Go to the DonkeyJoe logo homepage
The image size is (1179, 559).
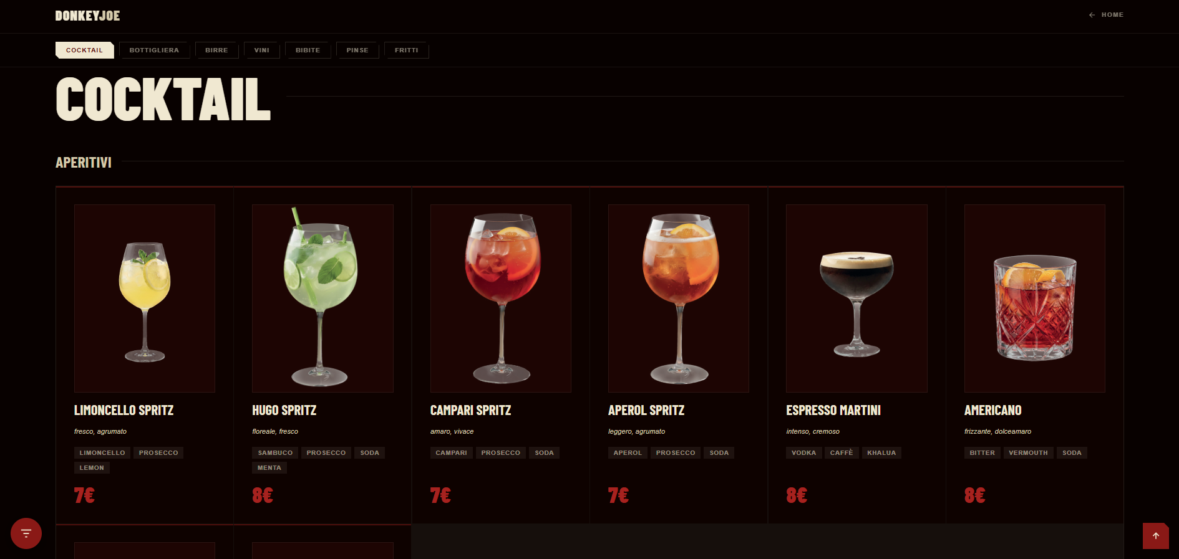[x=87, y=16]
